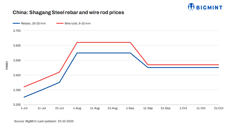Select the 21-Oct x-axis date label
The image size is (229, 128).
(x=218, y=108)
